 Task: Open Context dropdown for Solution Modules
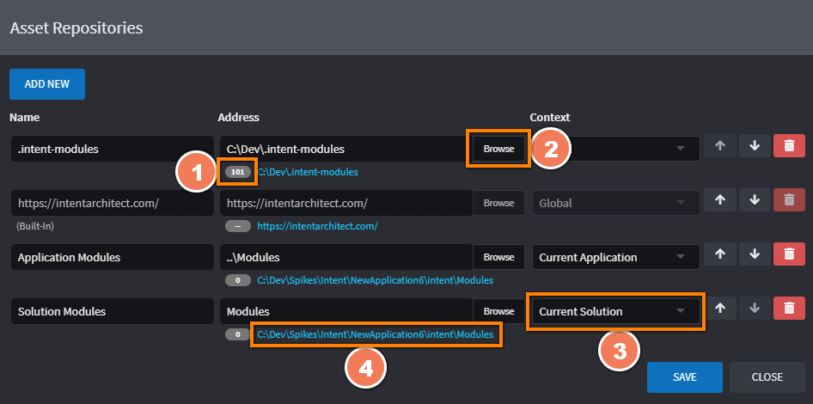[x=614, y=311]
